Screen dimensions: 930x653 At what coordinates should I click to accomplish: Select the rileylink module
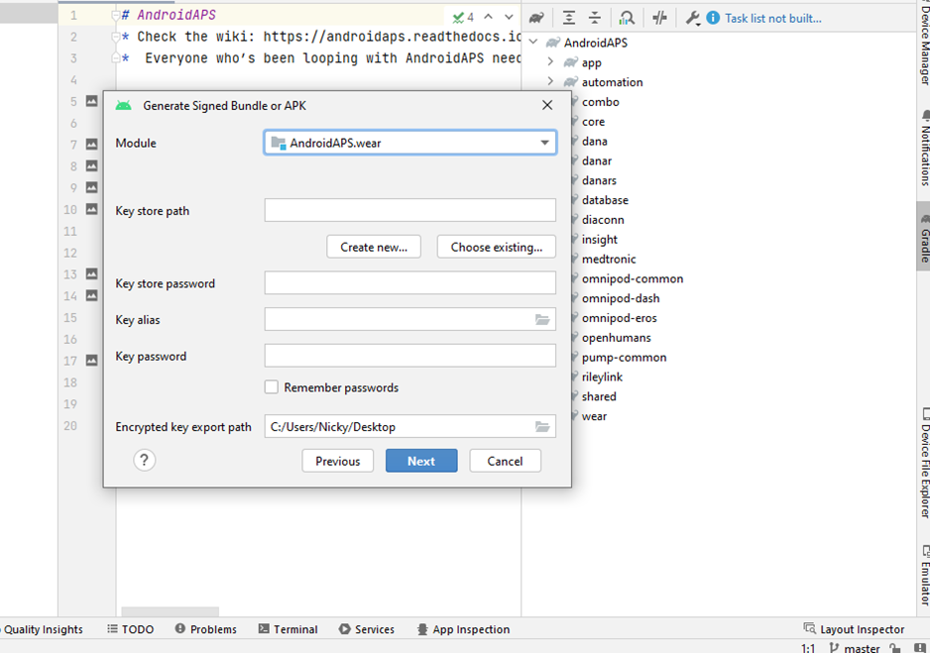[x=602, y=377]
